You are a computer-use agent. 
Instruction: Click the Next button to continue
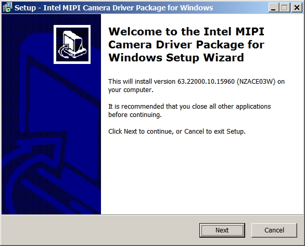(222, 230)
